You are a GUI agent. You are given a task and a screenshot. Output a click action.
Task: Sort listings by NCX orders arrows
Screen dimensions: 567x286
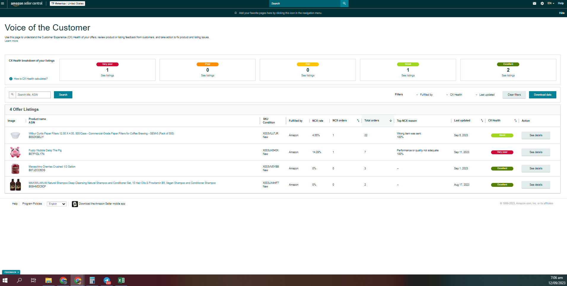click(358, 120)
